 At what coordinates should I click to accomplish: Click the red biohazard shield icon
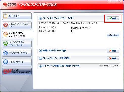click(x=5, y=25)
